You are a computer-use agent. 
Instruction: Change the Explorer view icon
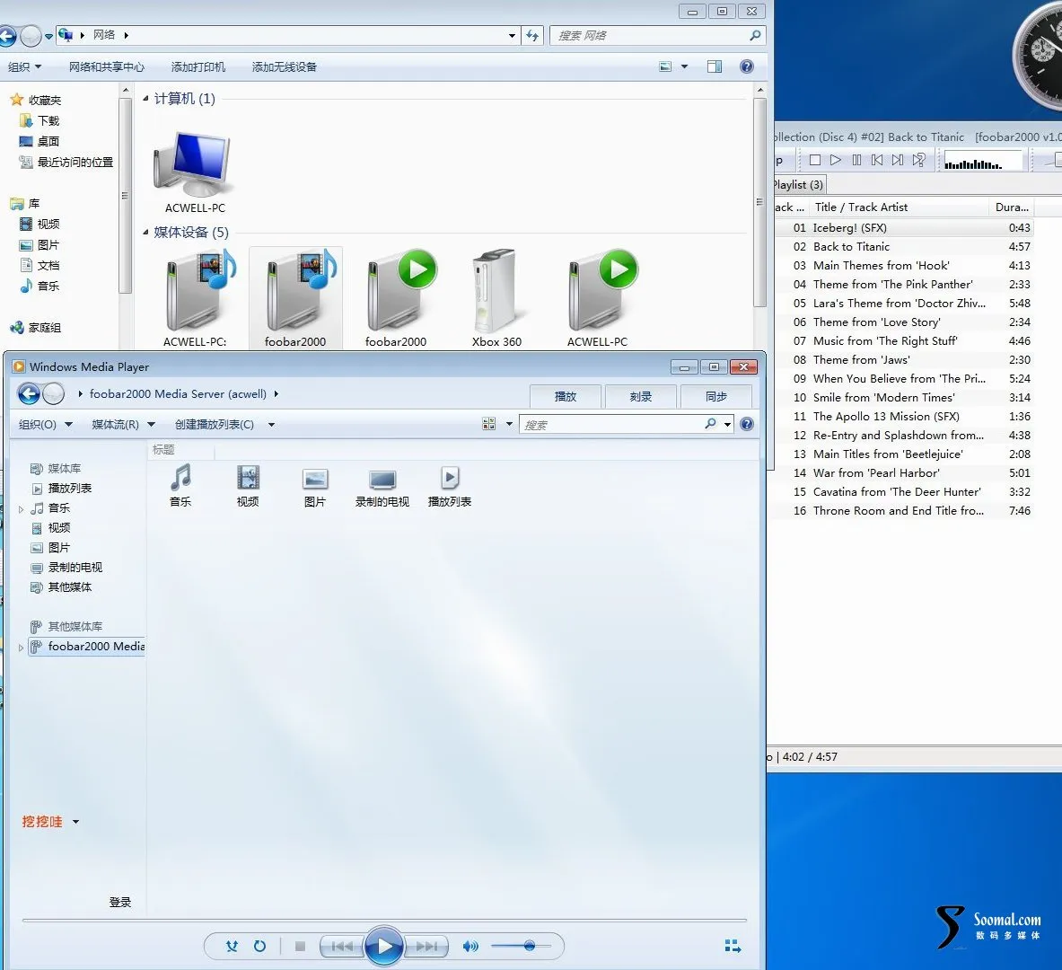(x=665, y=66)
